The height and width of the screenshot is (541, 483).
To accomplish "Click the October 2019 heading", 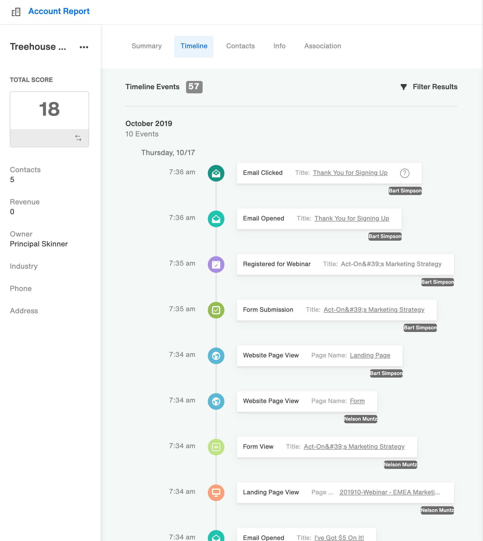I will (x=149, y=123).
